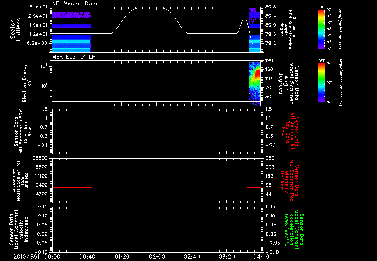Click the "150" scanner angle tick
377x261 pixels.
pos(269,69)
